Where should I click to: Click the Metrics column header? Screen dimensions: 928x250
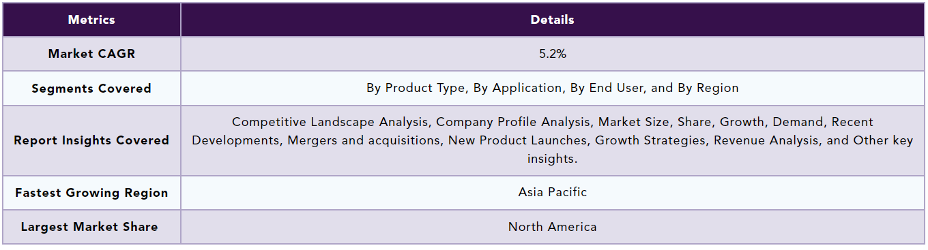(x=91, y=20)
